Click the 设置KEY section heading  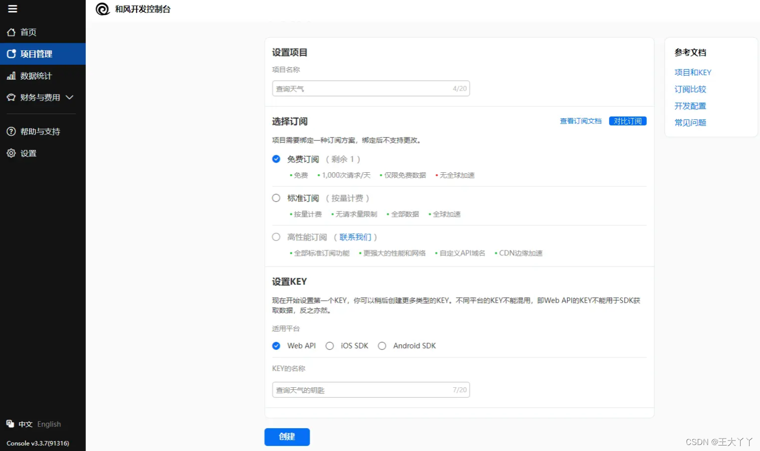pos(289,281)
